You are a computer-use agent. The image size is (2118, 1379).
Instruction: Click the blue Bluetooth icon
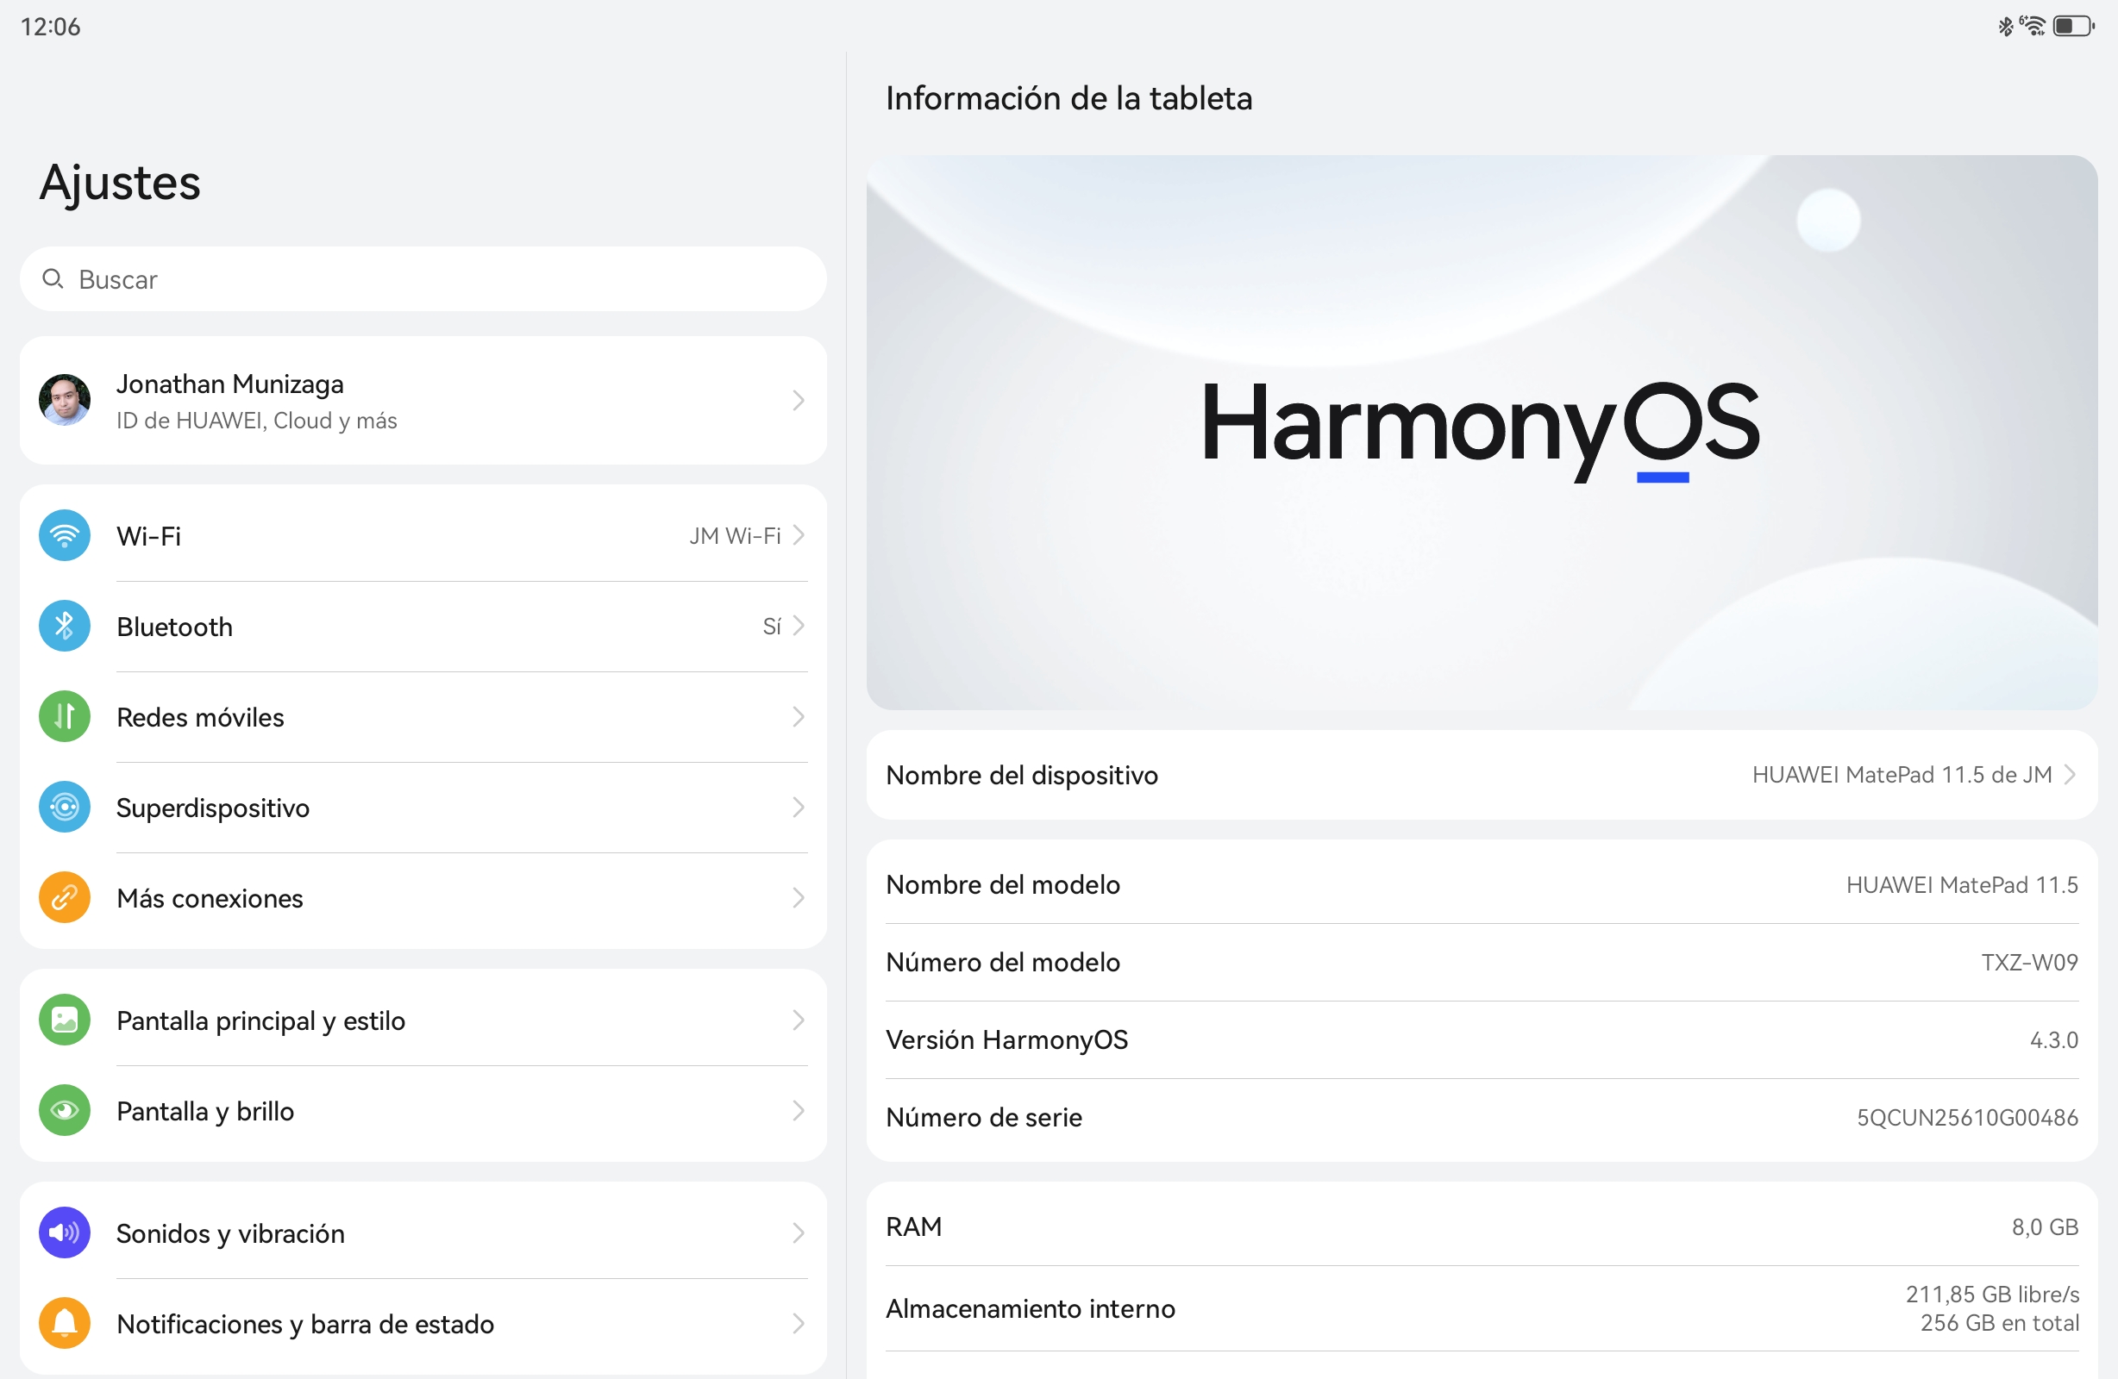click(64, 627)
